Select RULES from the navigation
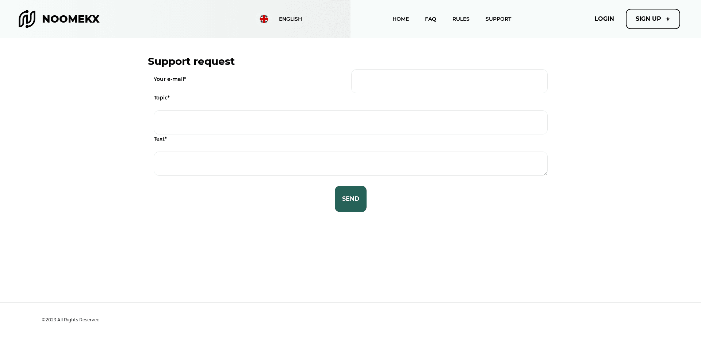The height and width of the screenshot is (337, 701). (461, 19)
